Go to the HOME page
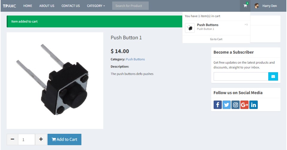The width and height of the screenshot is (287, 150). 28,6
